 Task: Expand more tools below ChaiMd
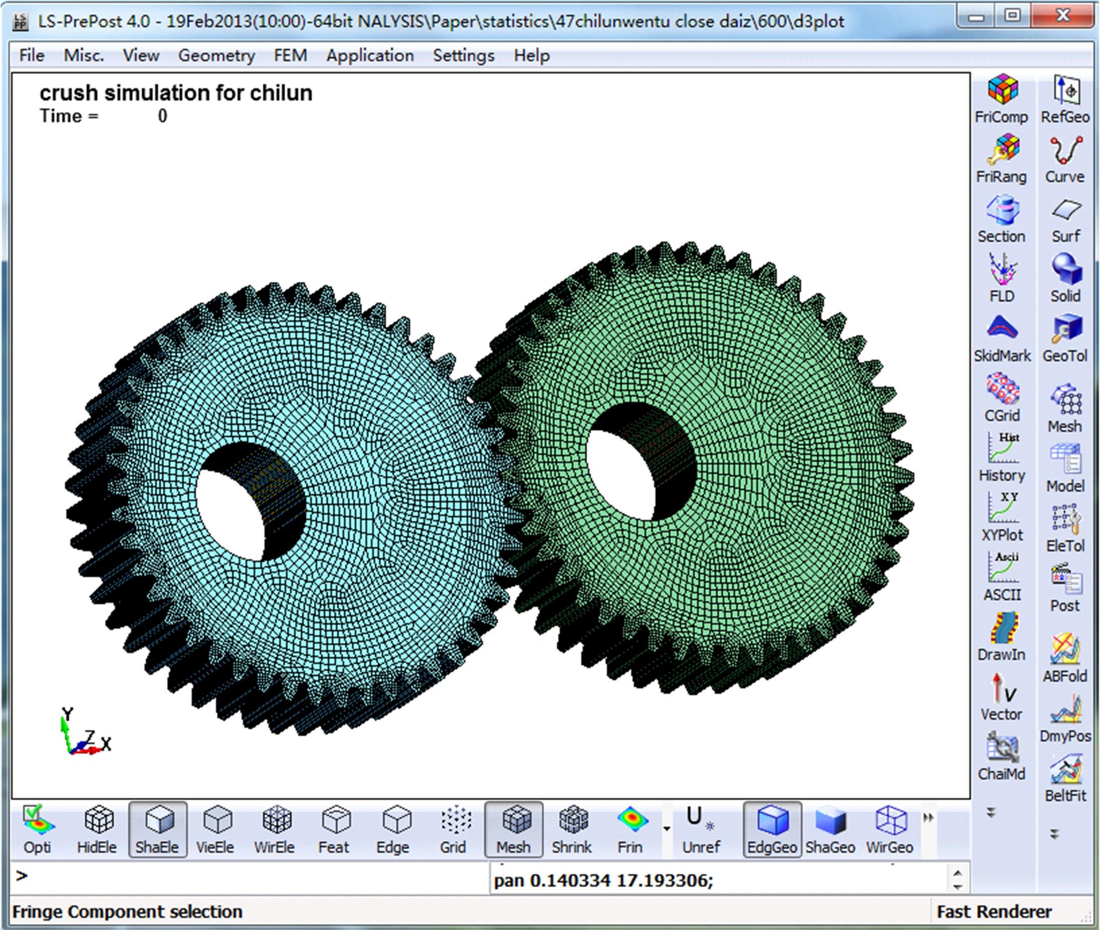click(x=991, y=812)
